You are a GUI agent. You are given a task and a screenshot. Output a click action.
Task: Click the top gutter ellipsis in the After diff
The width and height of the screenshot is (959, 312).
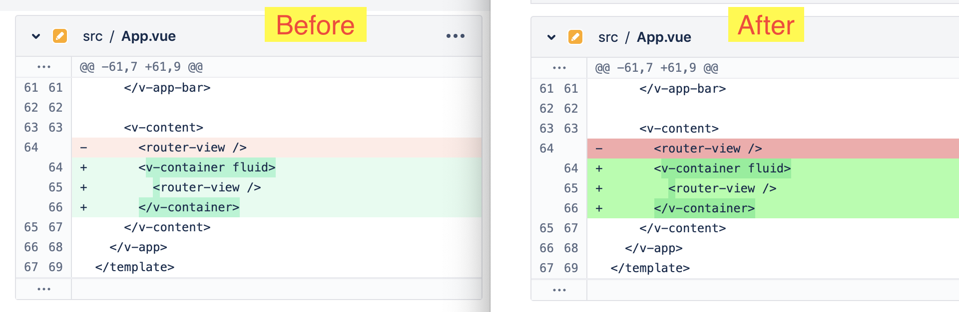tap(559, 67)
